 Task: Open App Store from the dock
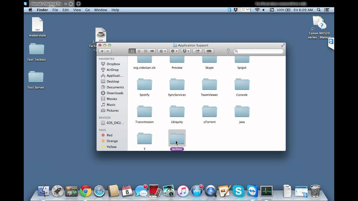point(197,191)
